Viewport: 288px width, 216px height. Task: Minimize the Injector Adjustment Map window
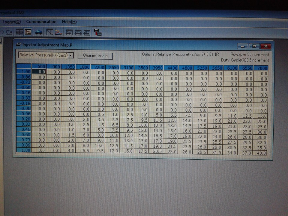point(243,46)
